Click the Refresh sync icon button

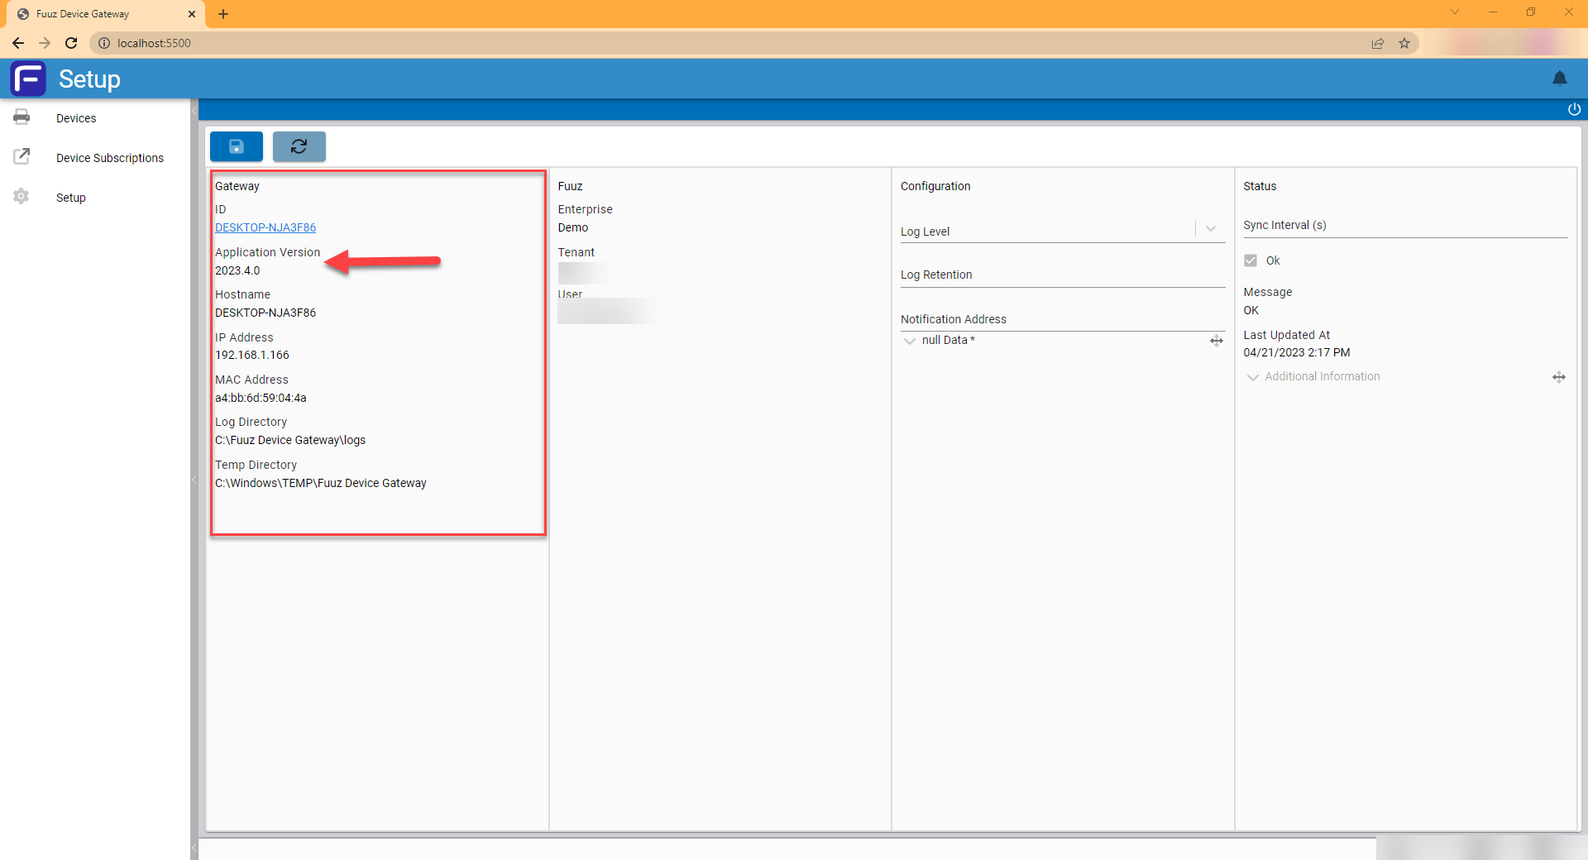pyautogui.click(x=299, y=146)
